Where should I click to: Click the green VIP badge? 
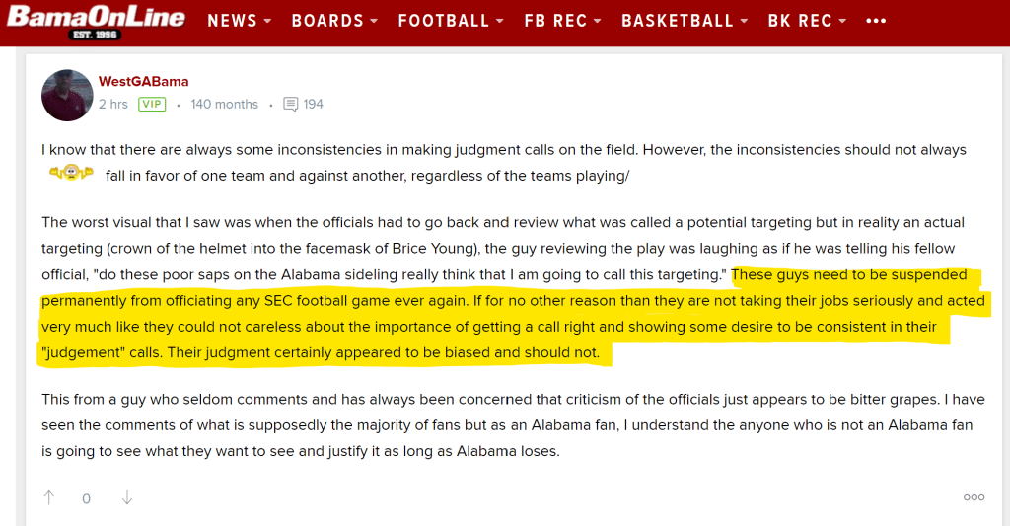(152, 104)
